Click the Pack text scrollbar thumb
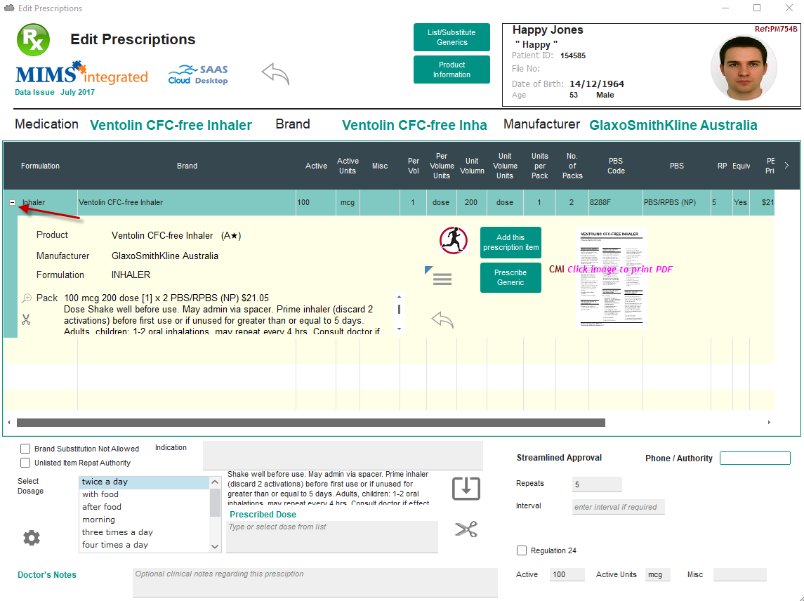 [399, 309]
